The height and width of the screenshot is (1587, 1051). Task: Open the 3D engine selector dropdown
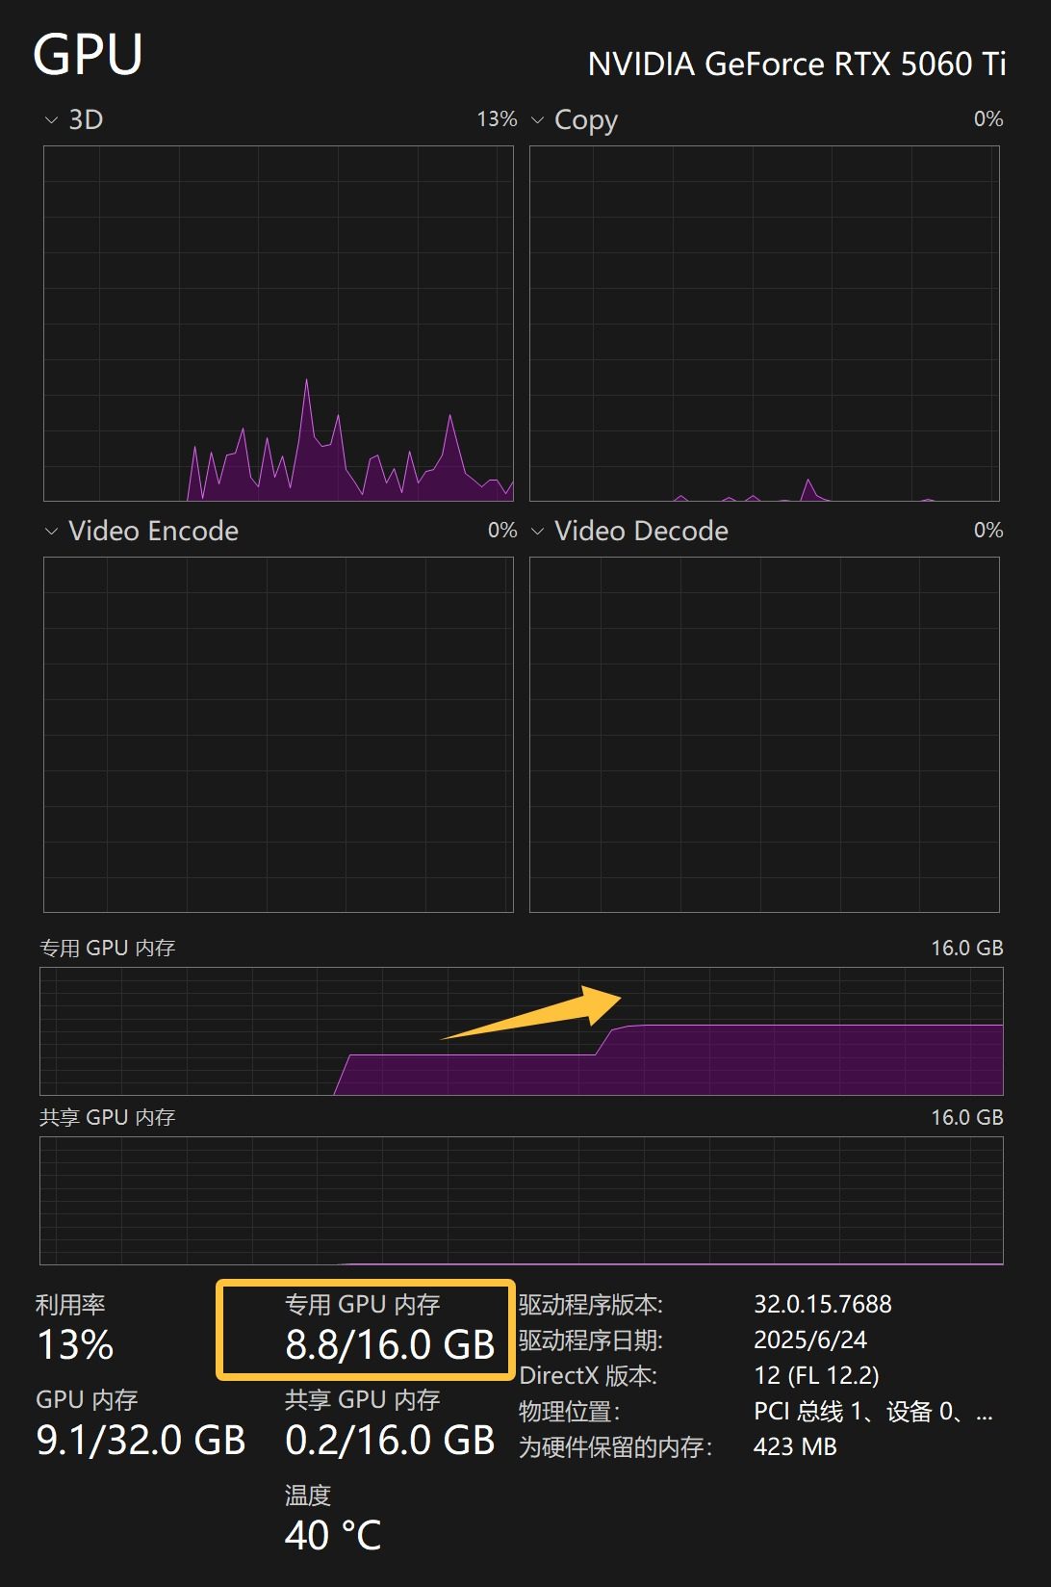[52, 120]
